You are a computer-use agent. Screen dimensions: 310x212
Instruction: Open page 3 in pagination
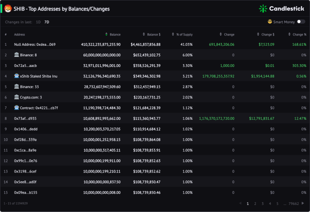point(262,204)
